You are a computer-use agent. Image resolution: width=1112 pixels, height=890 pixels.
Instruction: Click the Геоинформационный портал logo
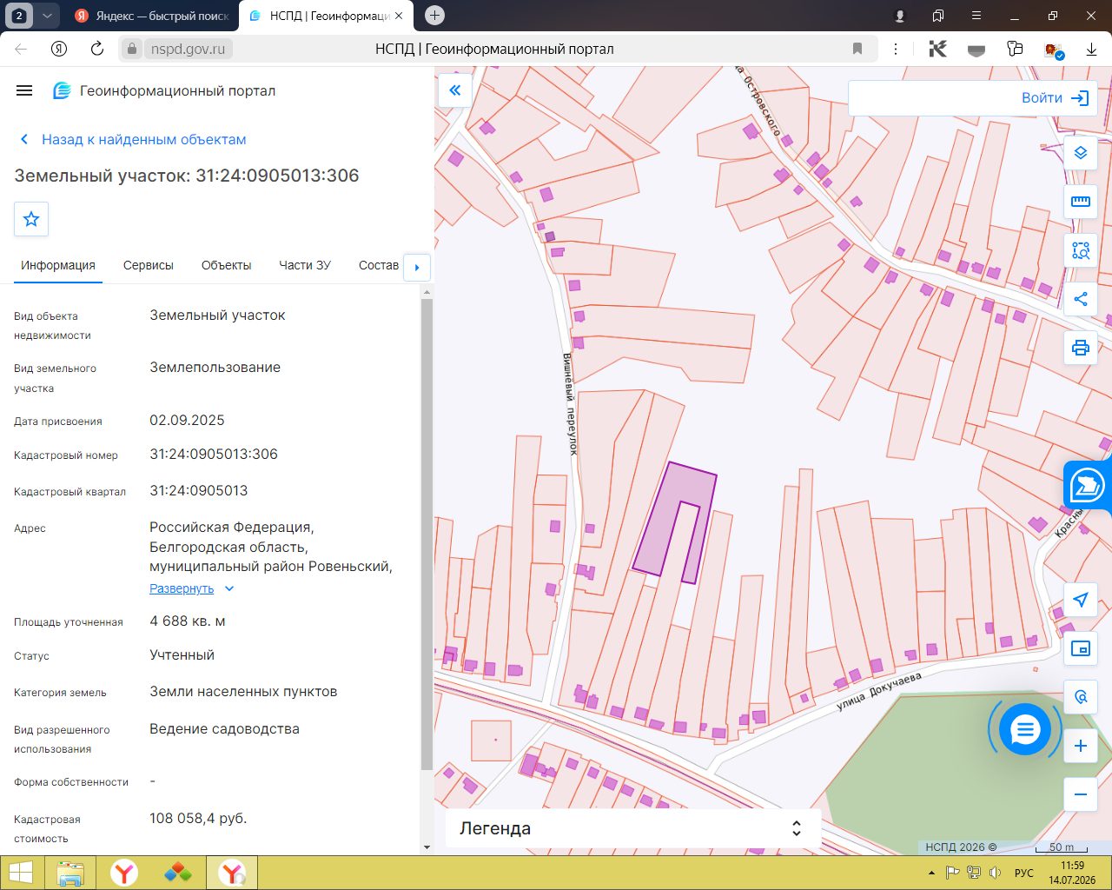(x=164, y=90)
